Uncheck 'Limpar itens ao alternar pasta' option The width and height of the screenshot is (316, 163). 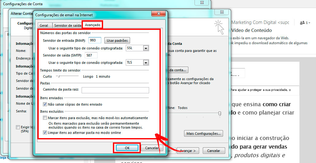click(45, 133)
